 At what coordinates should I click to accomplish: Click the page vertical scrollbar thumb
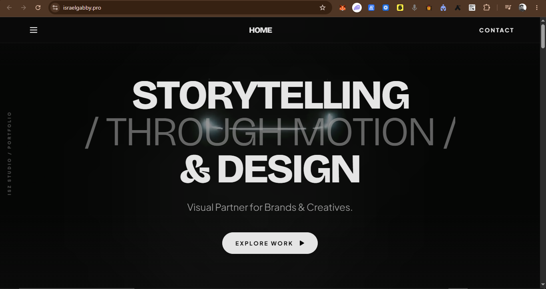pyautogui.click(x=543, y=36)
